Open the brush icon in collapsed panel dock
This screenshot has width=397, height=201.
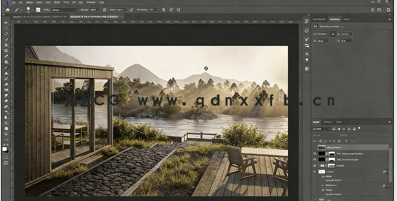click(x=307, y=39)
